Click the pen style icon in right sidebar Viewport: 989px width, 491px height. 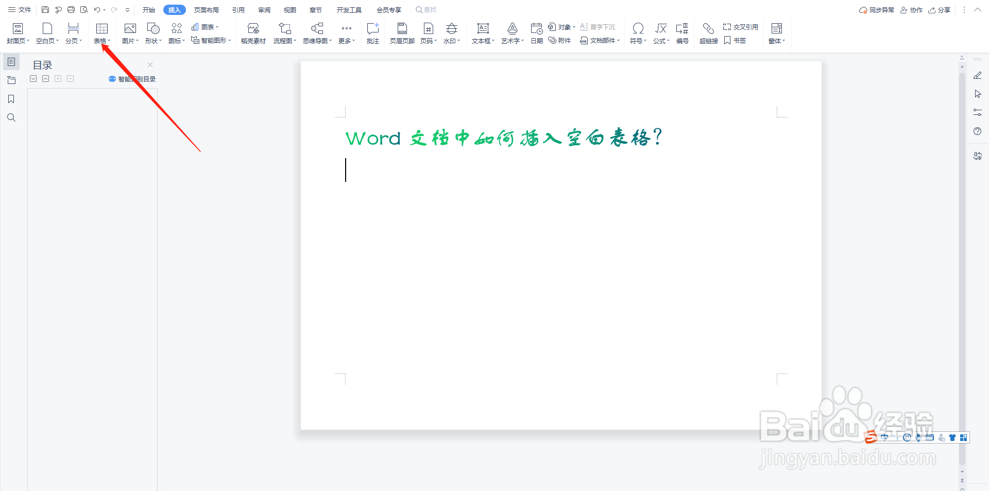[x=978, y=75]
